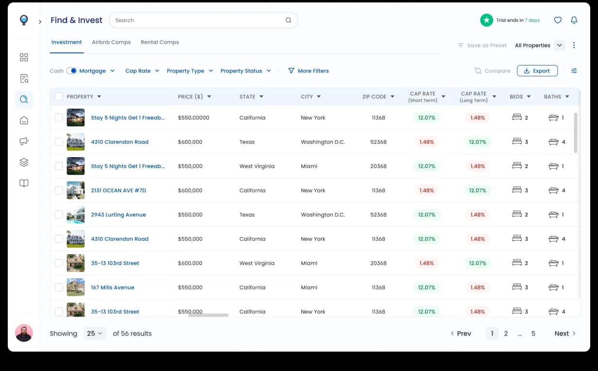Open the house icon in sidebar
The image size is (598, 371).
(x=24, y=120)
